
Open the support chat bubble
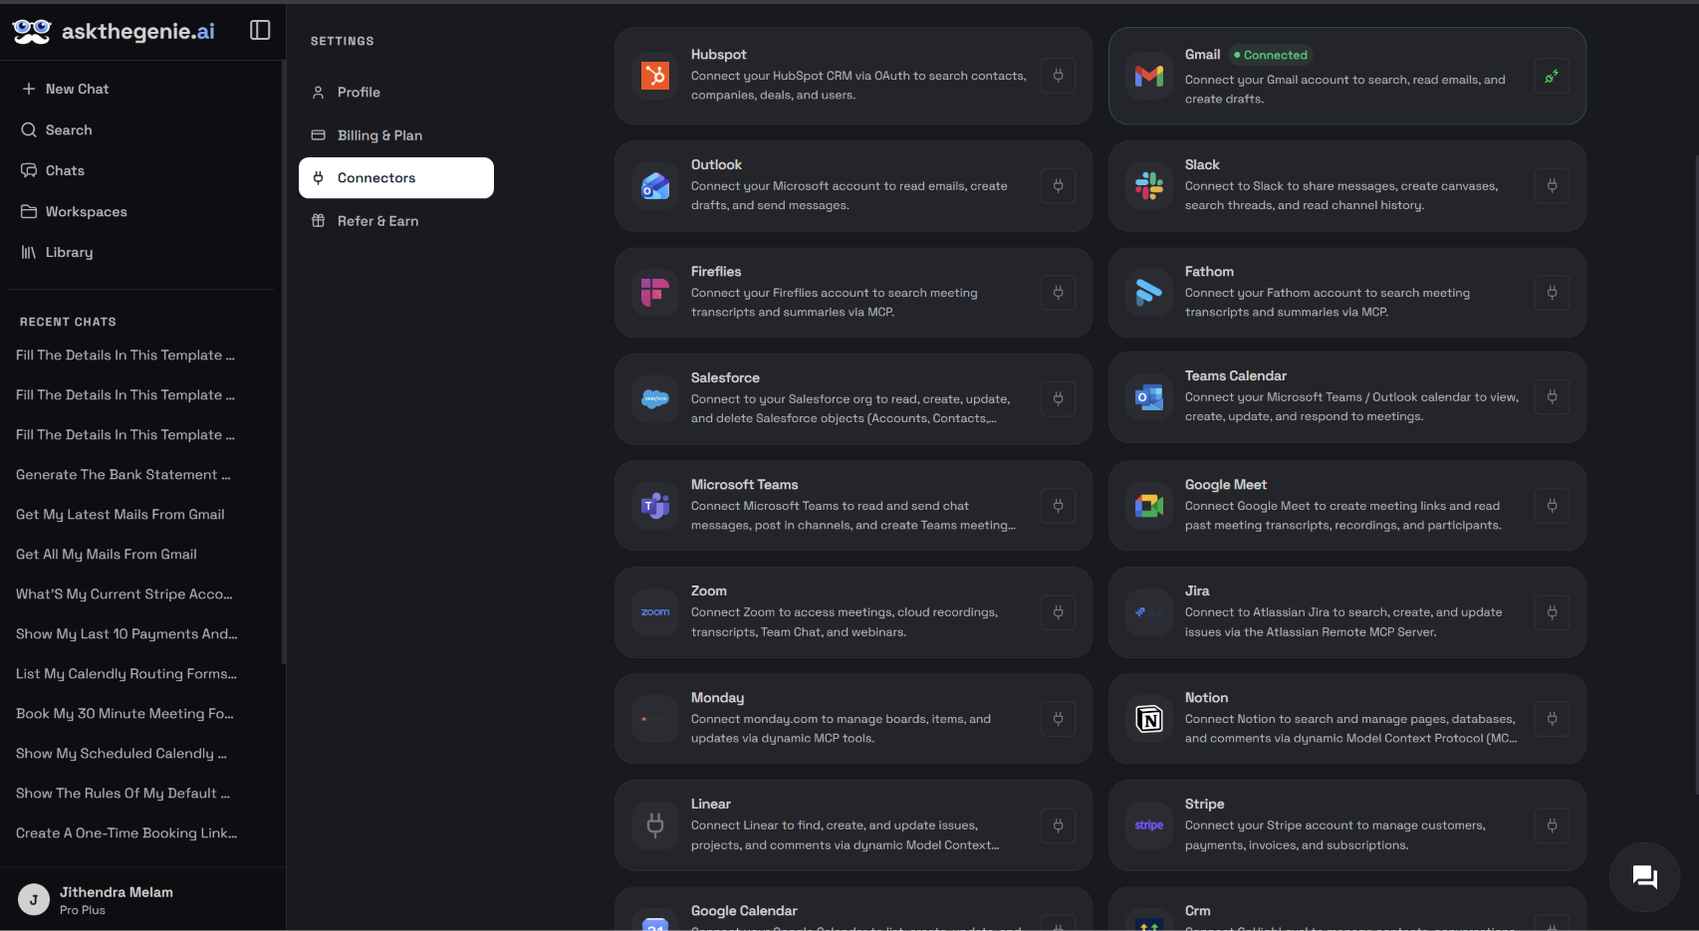click(x=1644, y=877)
